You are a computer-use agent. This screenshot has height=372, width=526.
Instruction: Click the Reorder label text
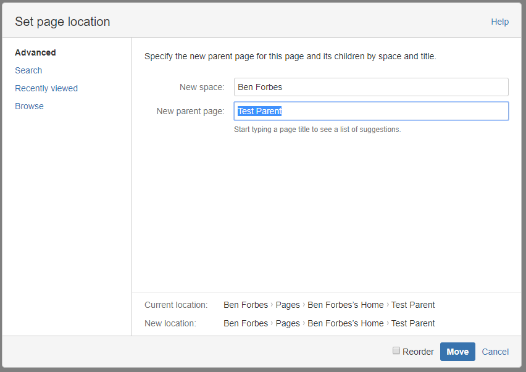coord(418,352)
